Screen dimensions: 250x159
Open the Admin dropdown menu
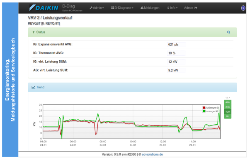tap(97, 8)
